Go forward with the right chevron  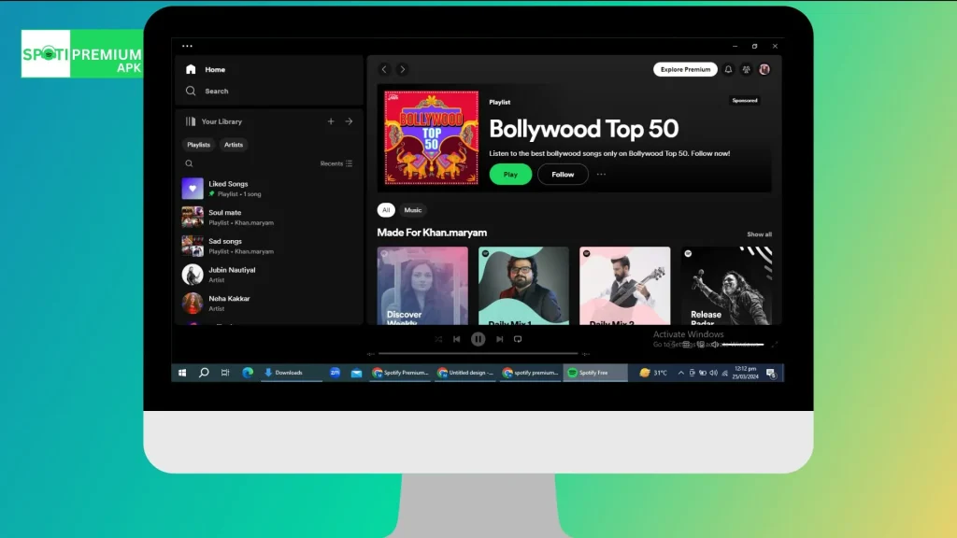pos(402,69)
